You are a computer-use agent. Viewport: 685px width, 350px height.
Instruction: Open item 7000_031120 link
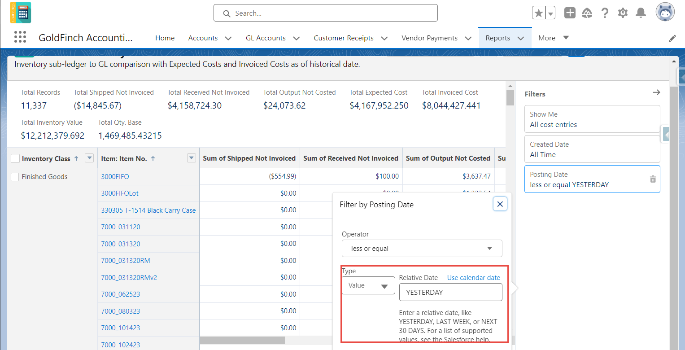coord(121,227)
